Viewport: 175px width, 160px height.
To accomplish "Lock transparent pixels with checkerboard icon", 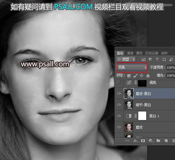I will click(x=129, y=76).
